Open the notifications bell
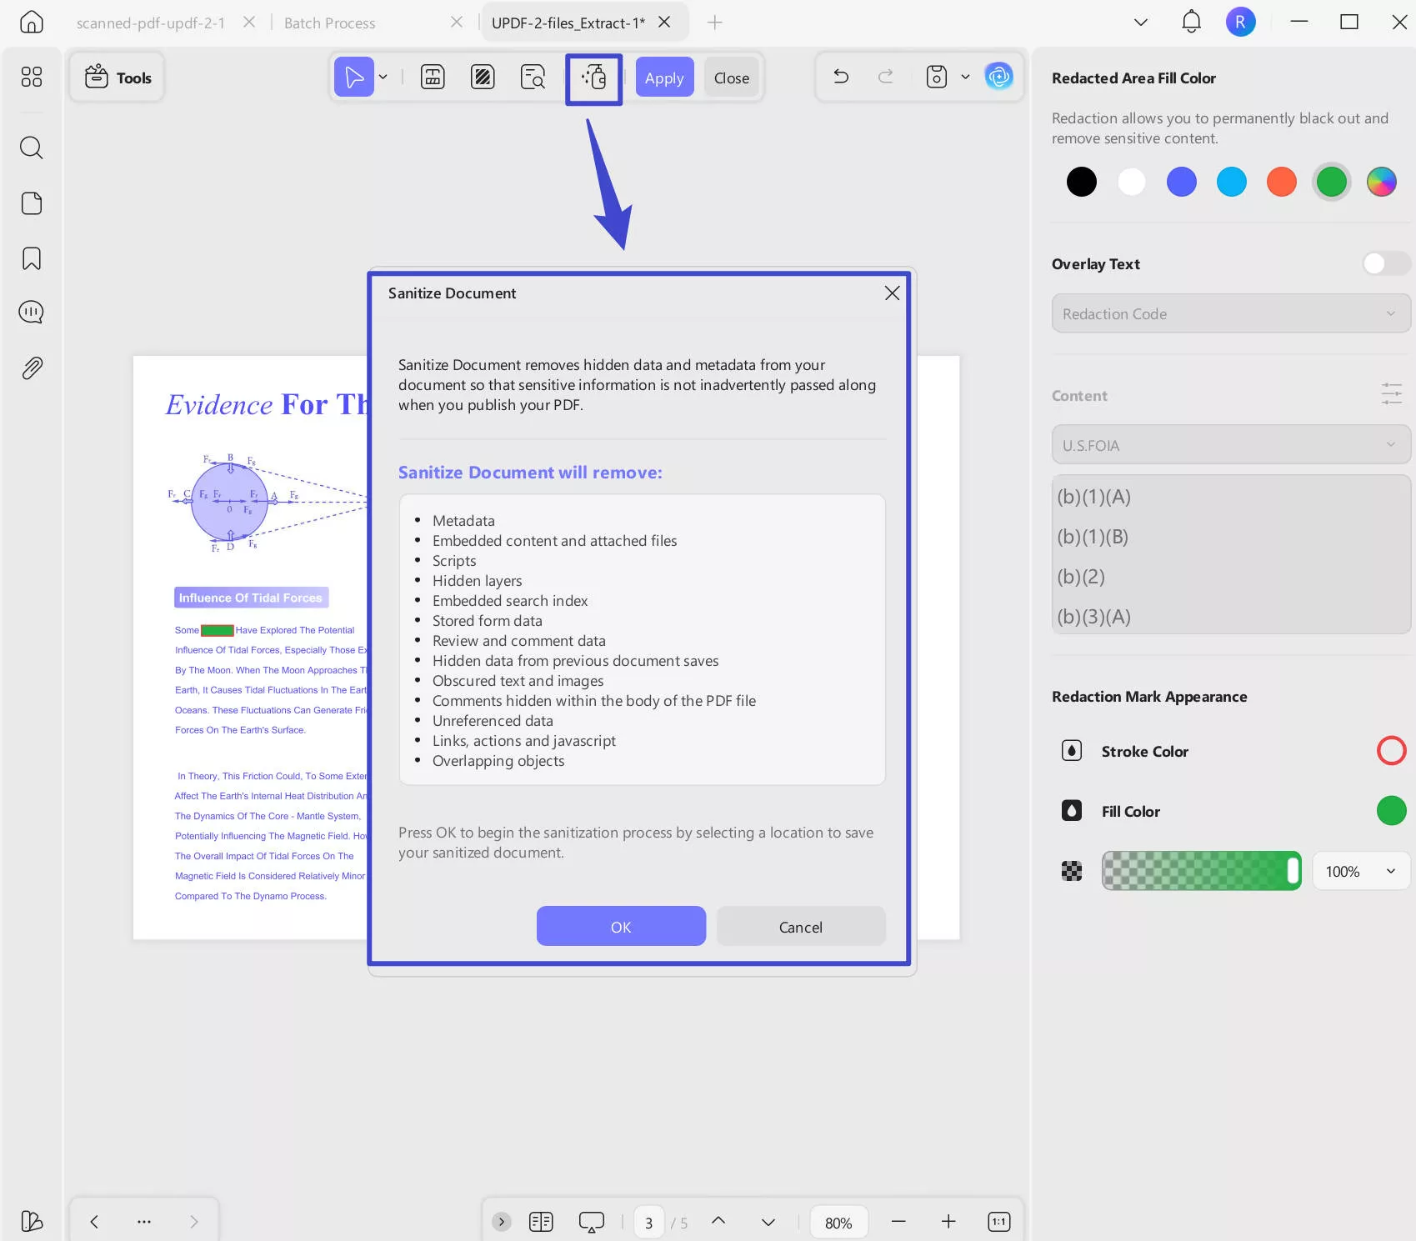Screen dimensions: 1416x1241 pyautogui.click(x=1192, y=22)
